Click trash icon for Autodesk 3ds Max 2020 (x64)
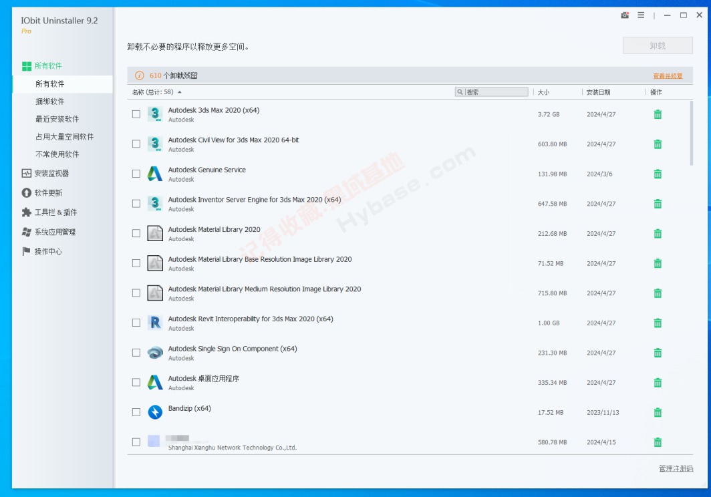 click(658, 114)
